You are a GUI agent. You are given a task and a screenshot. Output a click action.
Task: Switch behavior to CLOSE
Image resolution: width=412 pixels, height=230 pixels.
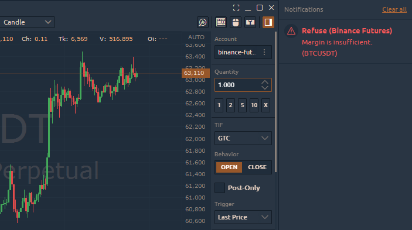257,167
